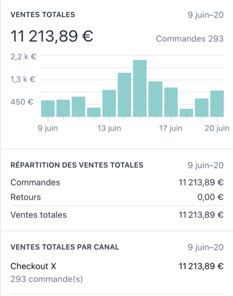Select the 9 juin bar in chart
The width and height of the screenshot is (233, 296).
pyautogui.click(x=47, y=108)
